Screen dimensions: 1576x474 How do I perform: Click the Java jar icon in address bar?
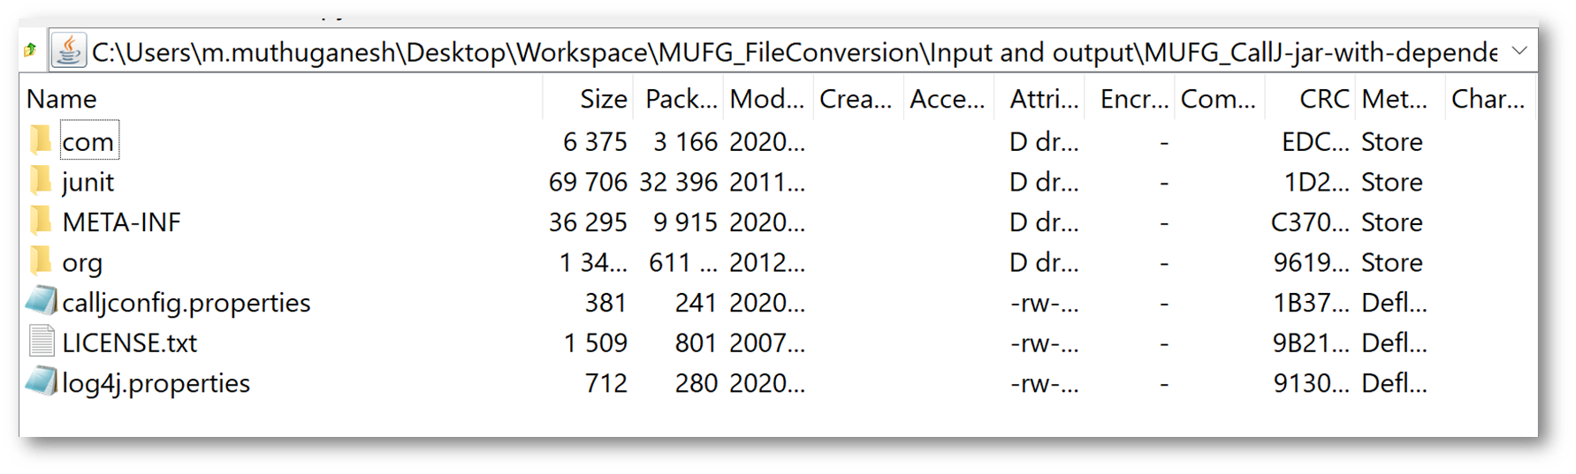(x=69, y=51)
